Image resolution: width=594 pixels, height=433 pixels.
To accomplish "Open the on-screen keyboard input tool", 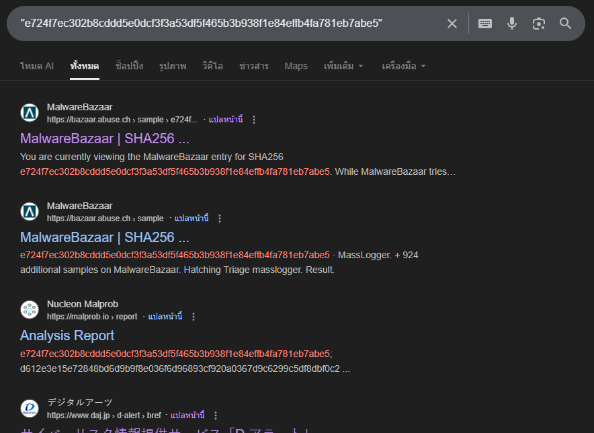I will tap(485, 24).
